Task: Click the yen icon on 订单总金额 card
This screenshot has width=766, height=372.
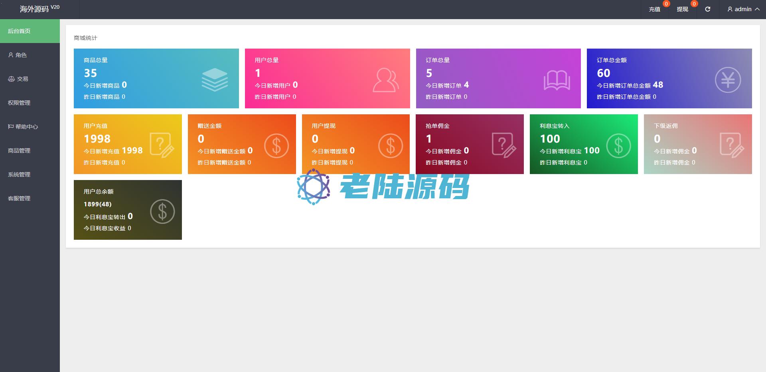Action: pyautogui.click(x=728, y=80)
